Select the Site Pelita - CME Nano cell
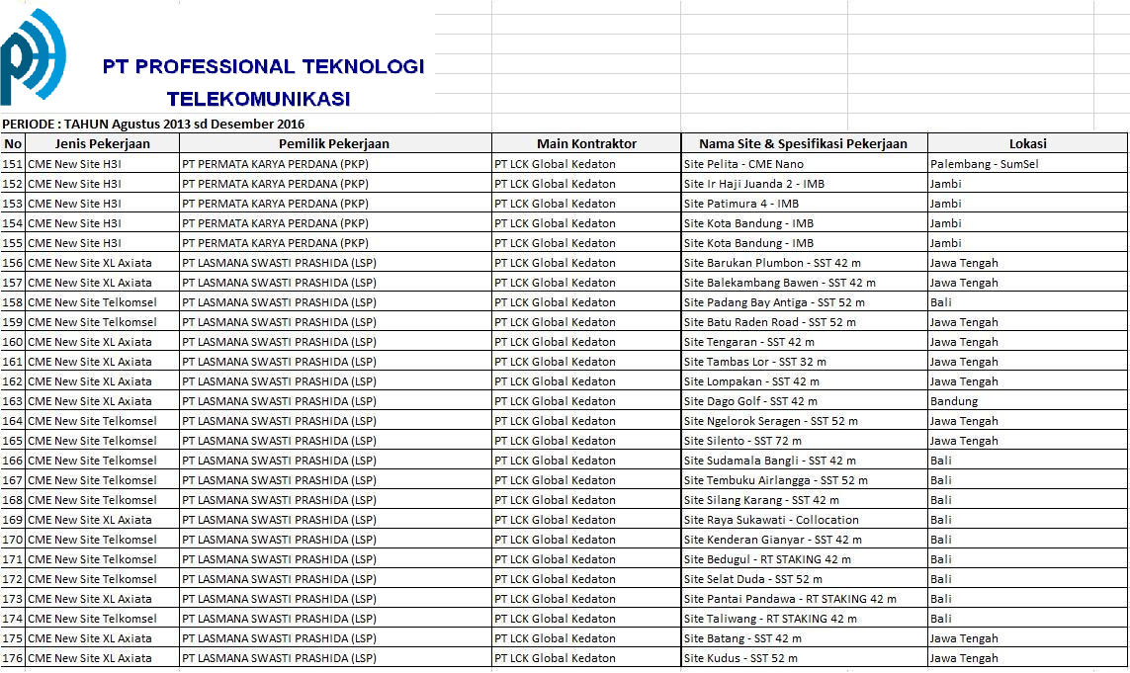Viewport: 1130px width, 673px height. pyautogui.click(x=743, y=164)
